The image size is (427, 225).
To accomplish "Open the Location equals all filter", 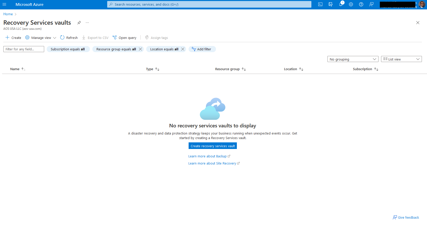I will 164,49.
